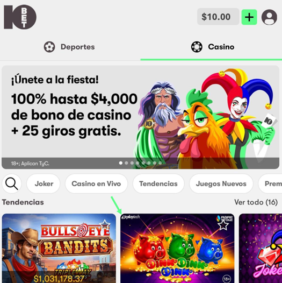Tap the green plus deposit button

tap(249, 17)
